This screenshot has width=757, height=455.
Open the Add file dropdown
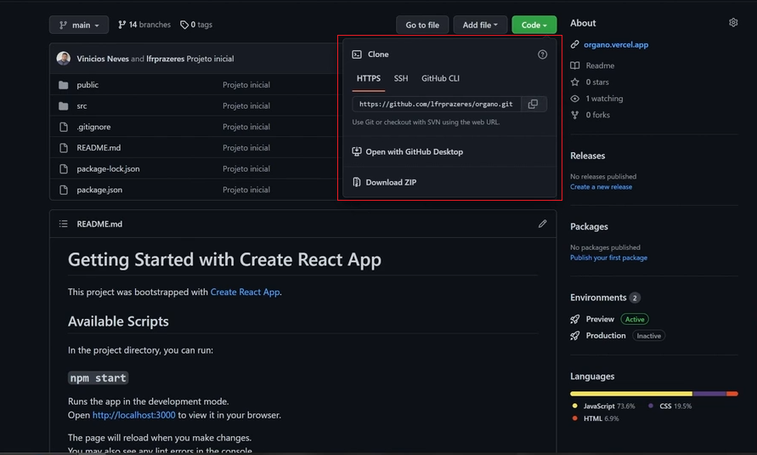pos(480,25)
